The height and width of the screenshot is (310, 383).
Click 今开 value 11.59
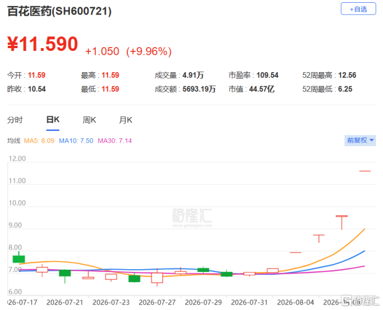tap(36, 75)
